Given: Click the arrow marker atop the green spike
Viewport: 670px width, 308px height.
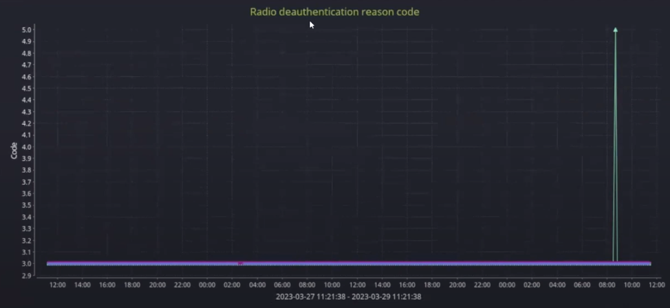Looking at the screenshot, I should click(615, 30).
